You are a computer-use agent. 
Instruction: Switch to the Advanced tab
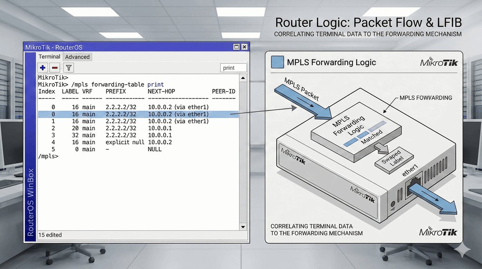(77, 57)
